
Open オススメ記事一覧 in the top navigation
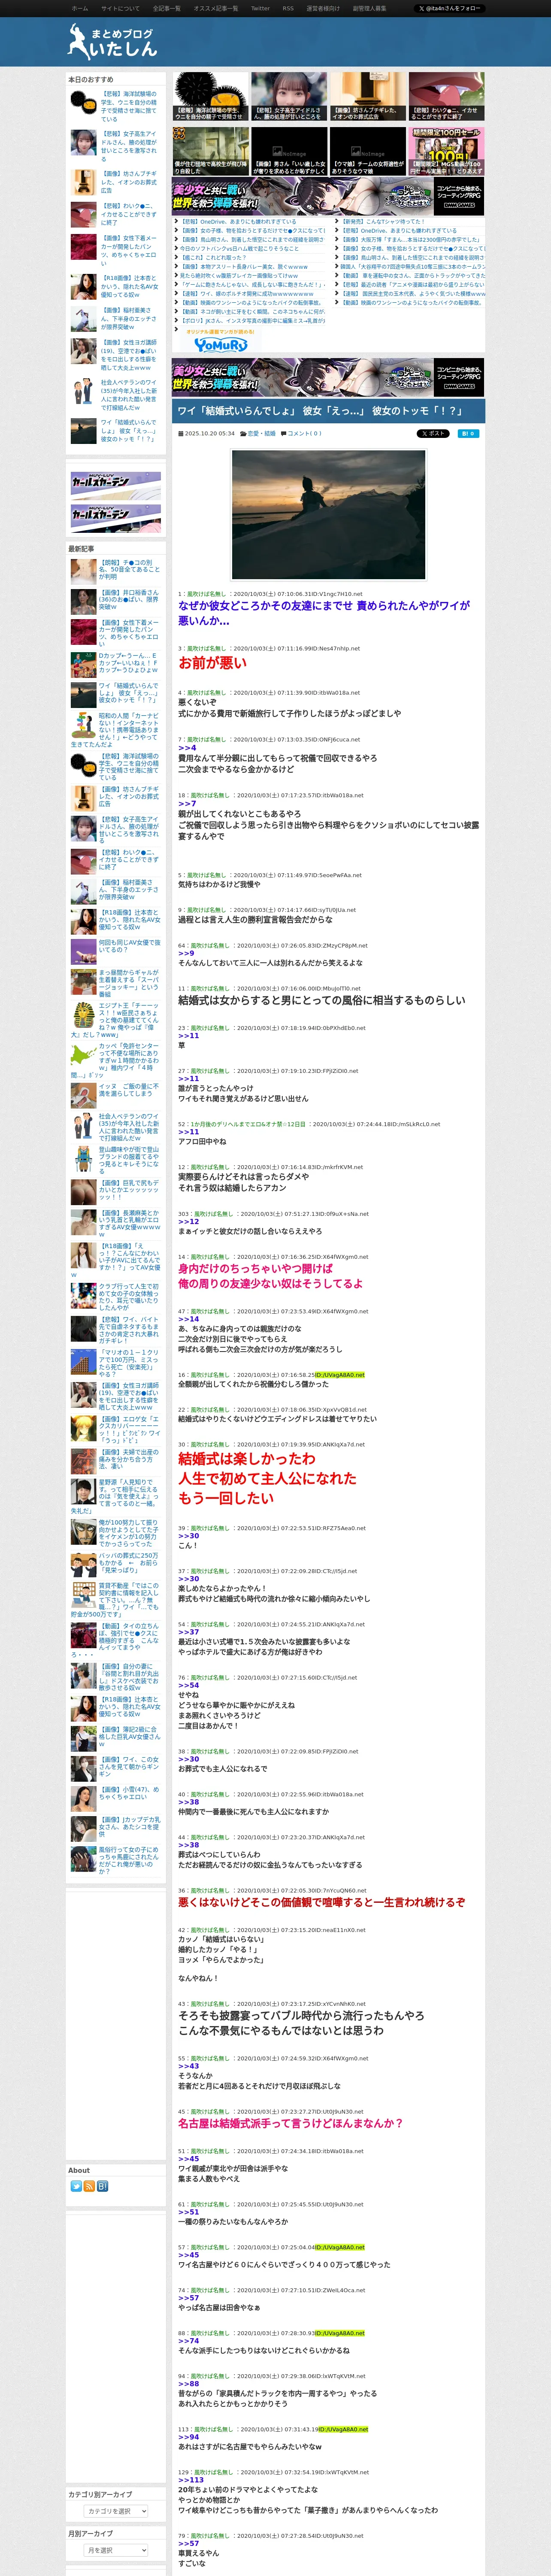tap(215, 8)
